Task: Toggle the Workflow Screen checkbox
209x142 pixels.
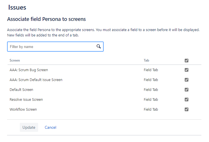Action: coord(186,109)
